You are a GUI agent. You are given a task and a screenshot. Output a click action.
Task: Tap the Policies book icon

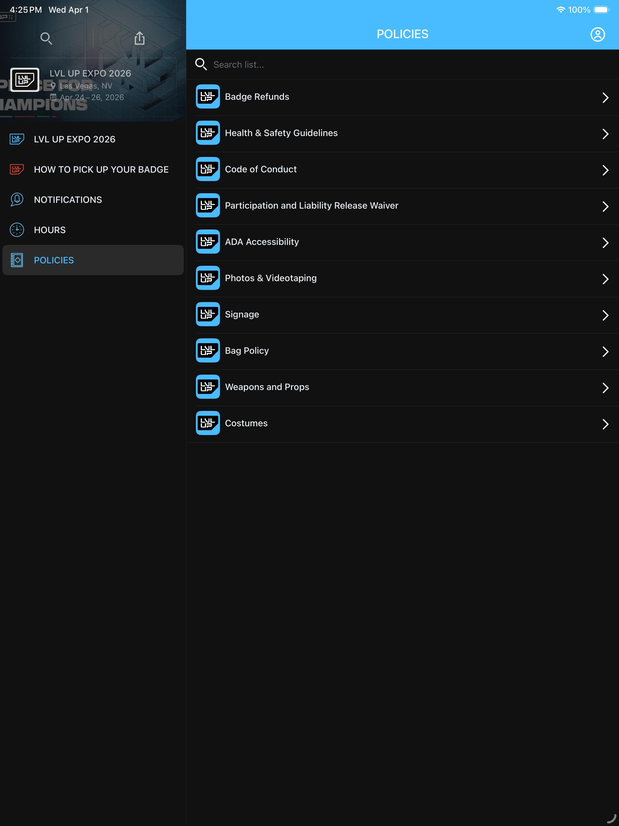coord(17,260)
